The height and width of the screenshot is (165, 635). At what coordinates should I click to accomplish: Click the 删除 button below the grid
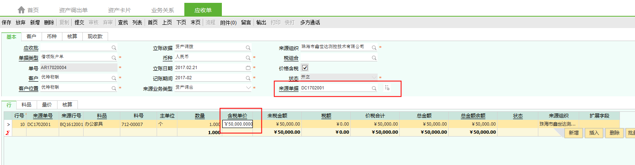[614, 133]
